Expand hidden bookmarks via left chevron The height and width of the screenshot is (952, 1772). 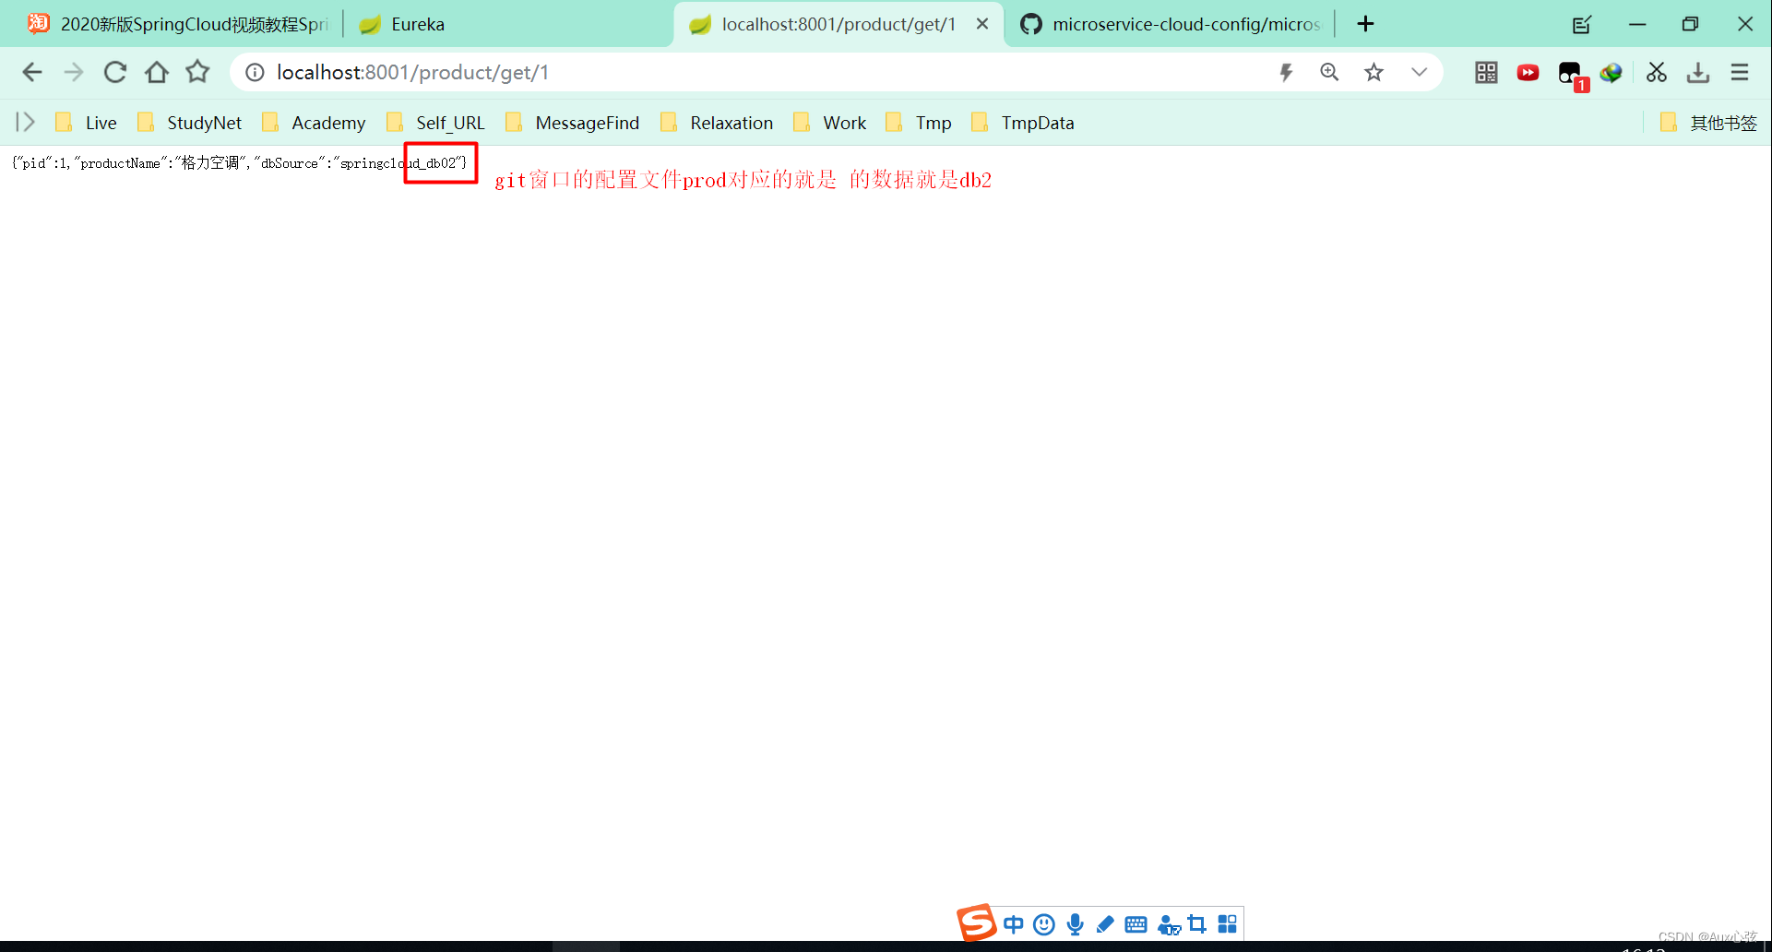[23, 122]
